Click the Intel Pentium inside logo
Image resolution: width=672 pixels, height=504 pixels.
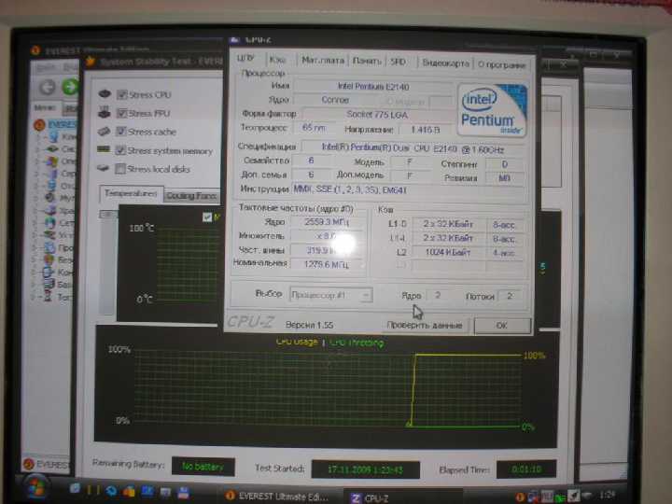493,110
